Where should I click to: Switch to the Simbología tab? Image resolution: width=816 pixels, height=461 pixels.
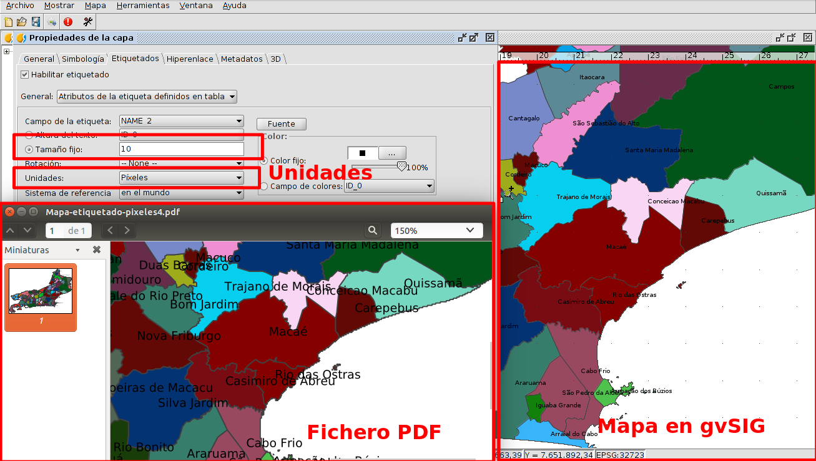point(82,59)
